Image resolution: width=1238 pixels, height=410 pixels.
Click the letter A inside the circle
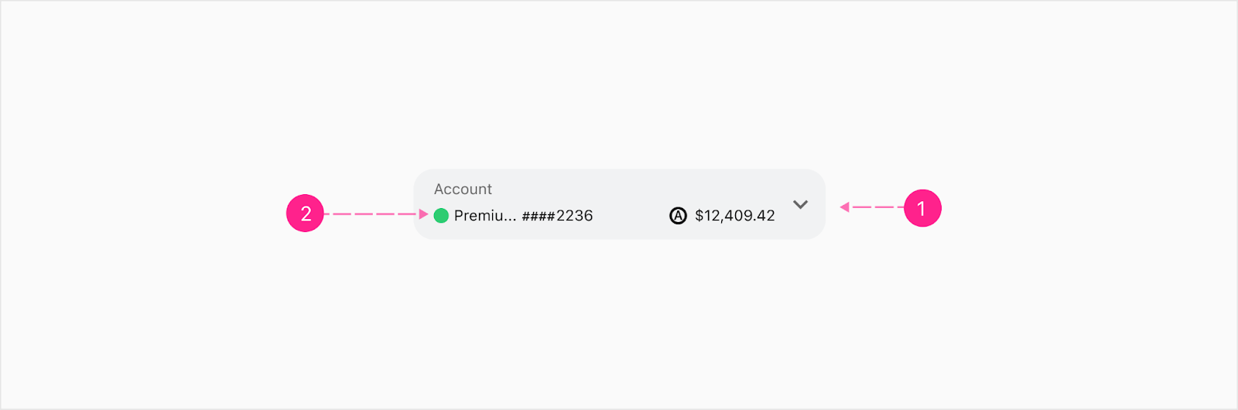click(678, 216)
